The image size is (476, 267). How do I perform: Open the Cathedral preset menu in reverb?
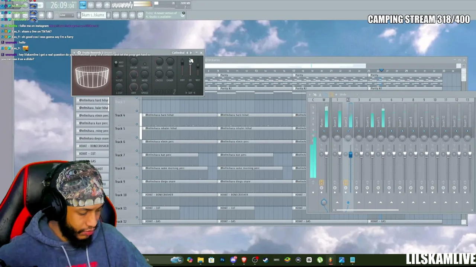178,53
